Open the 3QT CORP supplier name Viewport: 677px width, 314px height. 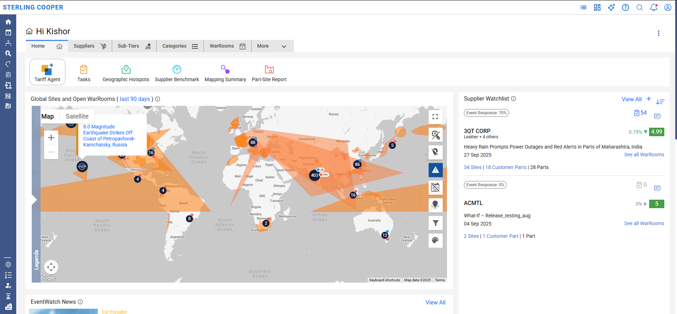(x=477, y=131)
